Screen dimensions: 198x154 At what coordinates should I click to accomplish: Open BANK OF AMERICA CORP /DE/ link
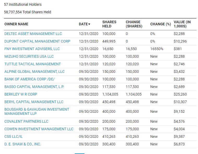[29, 79]
